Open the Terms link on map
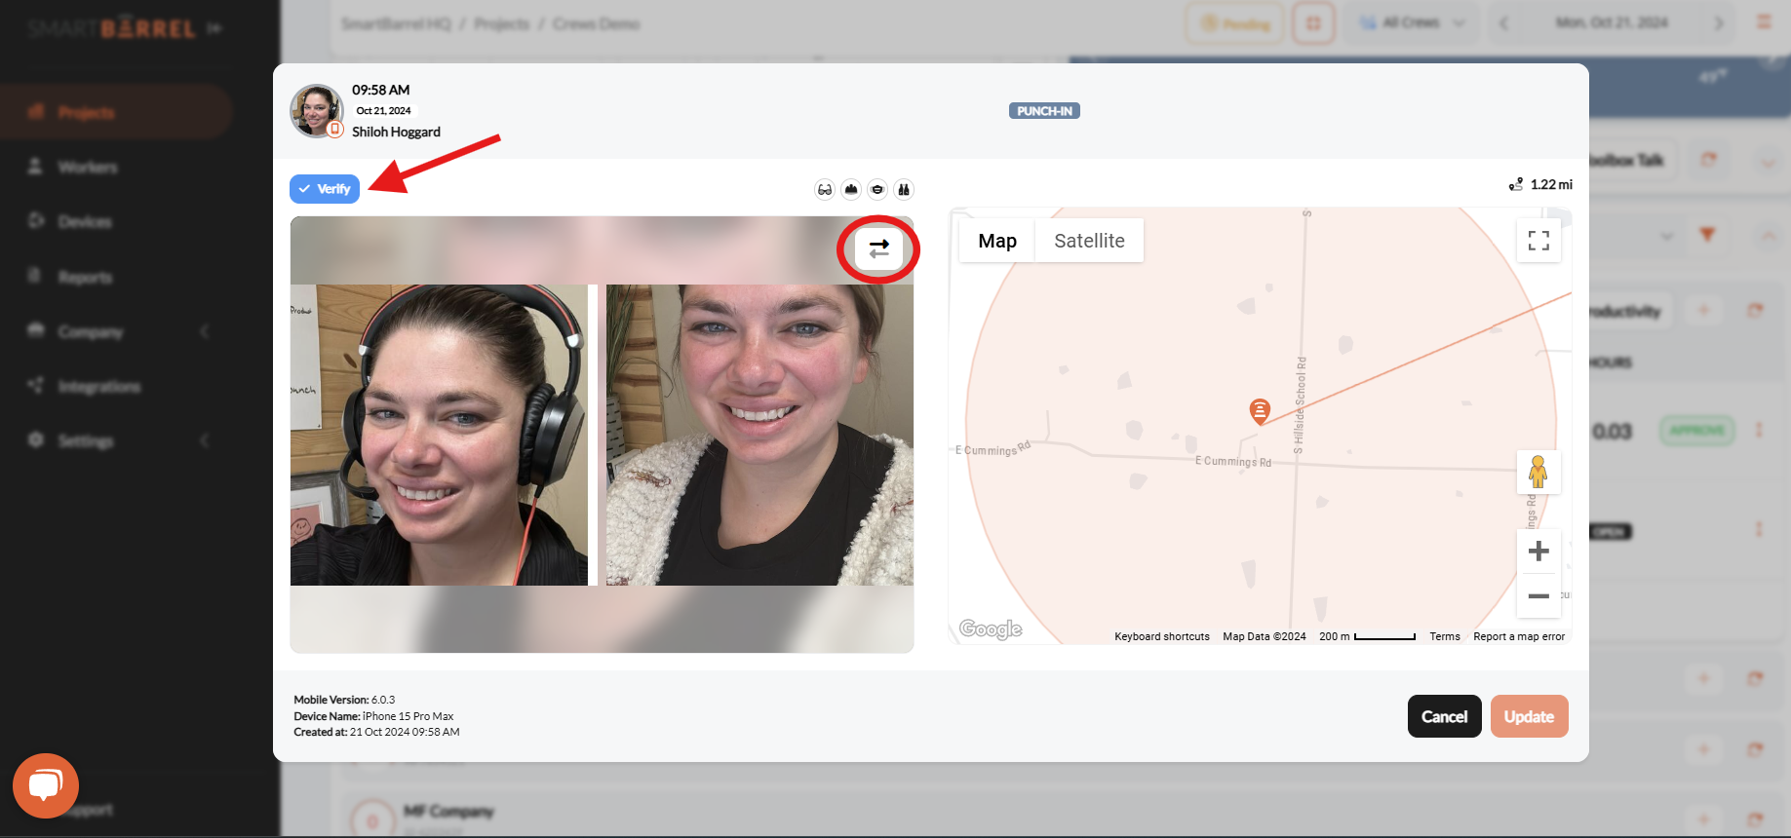 (x=1444, y=636)
